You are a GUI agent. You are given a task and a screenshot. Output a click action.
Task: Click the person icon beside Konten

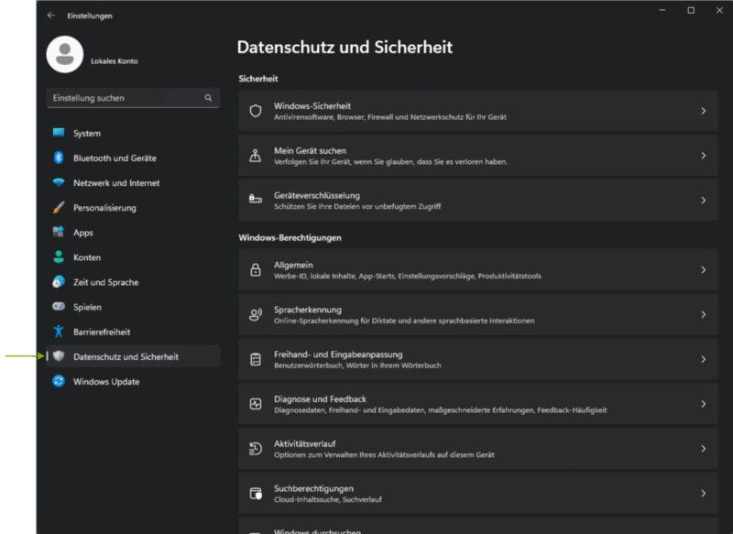tap(59, 257)
